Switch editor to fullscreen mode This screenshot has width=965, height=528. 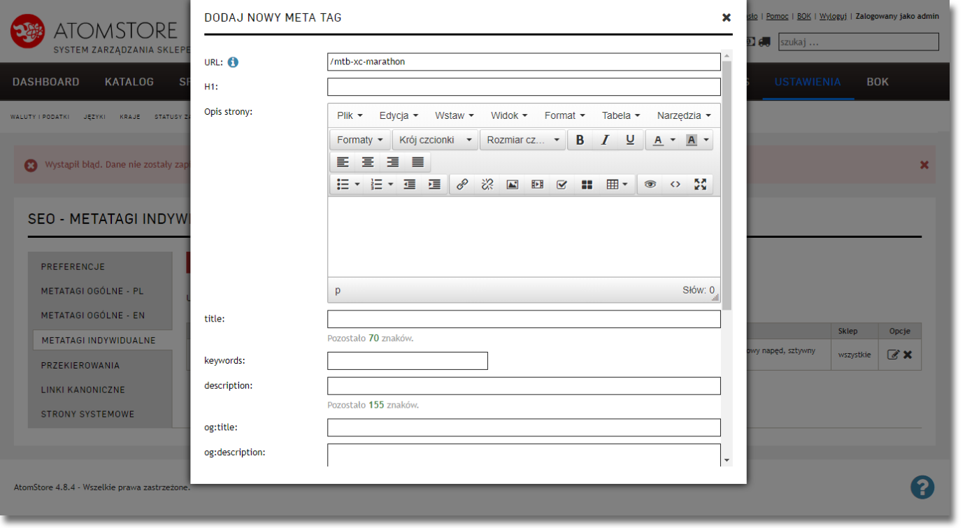[x=700, y=185]
